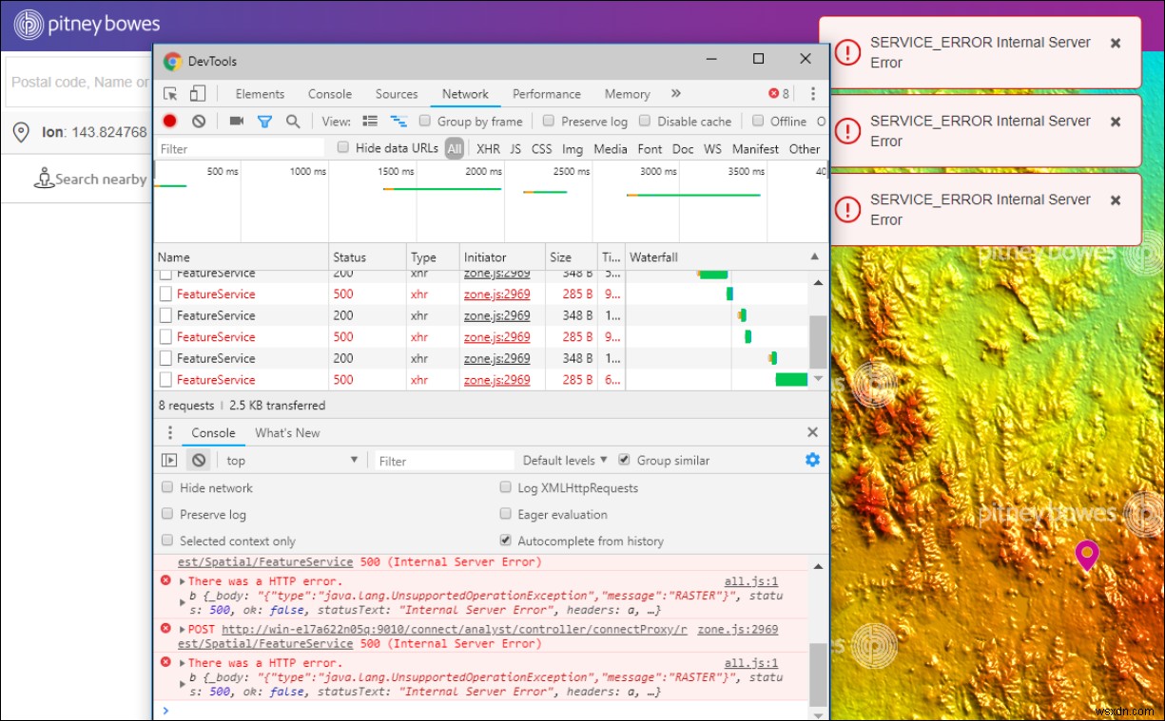Uncheck Group similar in the Console

[x=624, y=460]
